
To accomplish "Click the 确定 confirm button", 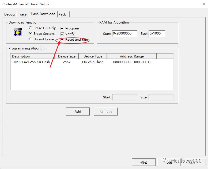I will [144, 162].
